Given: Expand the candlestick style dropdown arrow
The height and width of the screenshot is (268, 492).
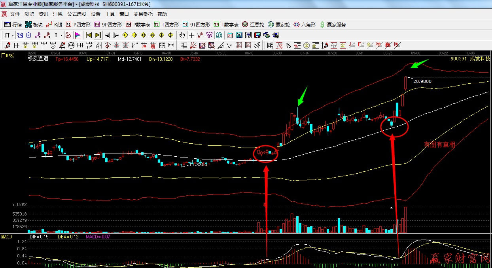Looking at the screenshot, I should [61, 35].
